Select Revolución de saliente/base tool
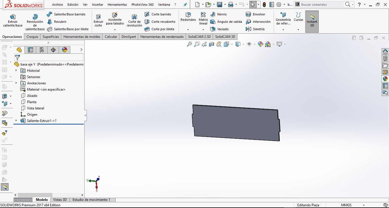389x208 pixels. [35, 22]
